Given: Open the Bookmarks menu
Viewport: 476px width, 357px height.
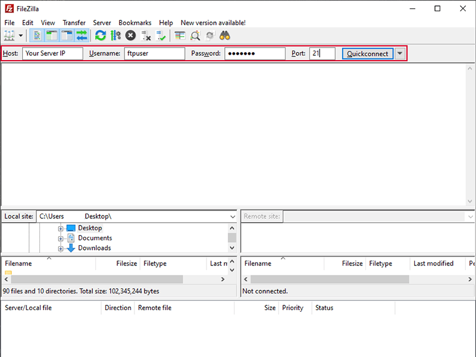Looking at the screenshot, I should (135, 23).
